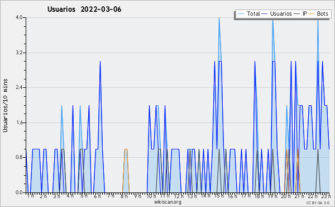Image resolution: width=335 pixels, height=207 pixels.
Task: Click the 'Usuarios' legend entry
Action: point(277,13)
